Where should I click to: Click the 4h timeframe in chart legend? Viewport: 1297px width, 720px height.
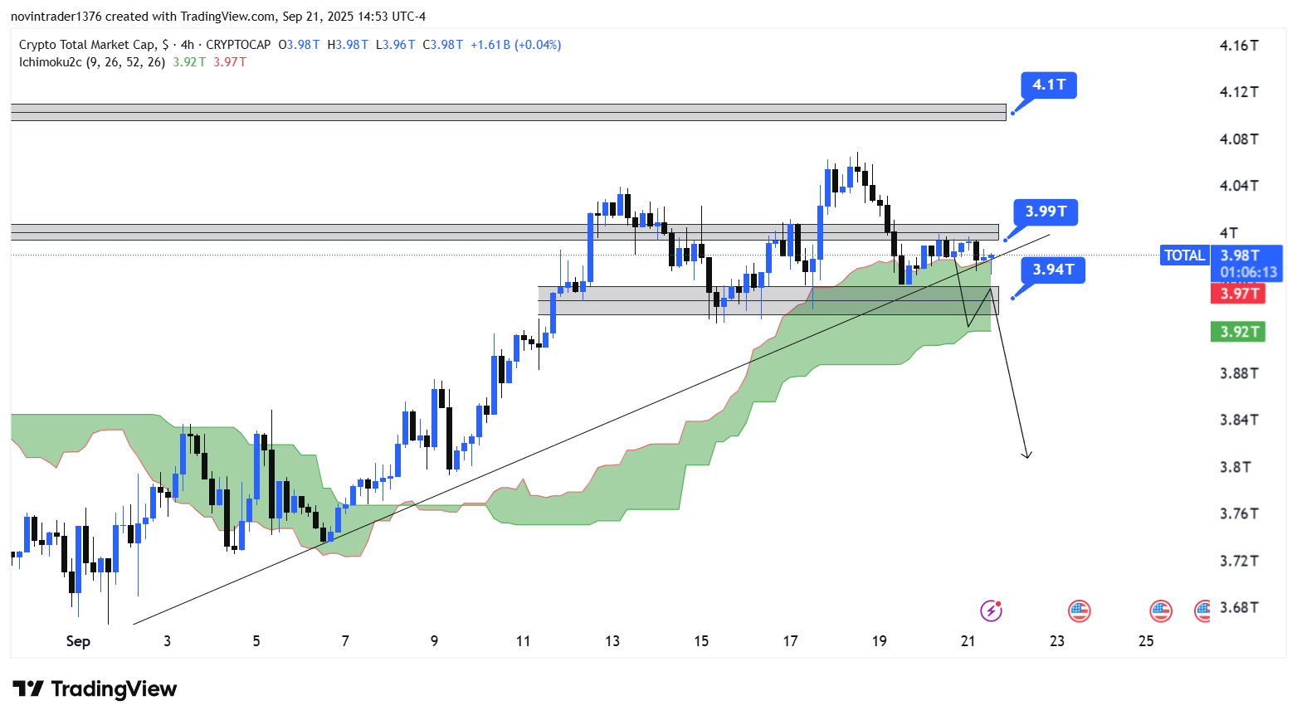click(188, 45)
